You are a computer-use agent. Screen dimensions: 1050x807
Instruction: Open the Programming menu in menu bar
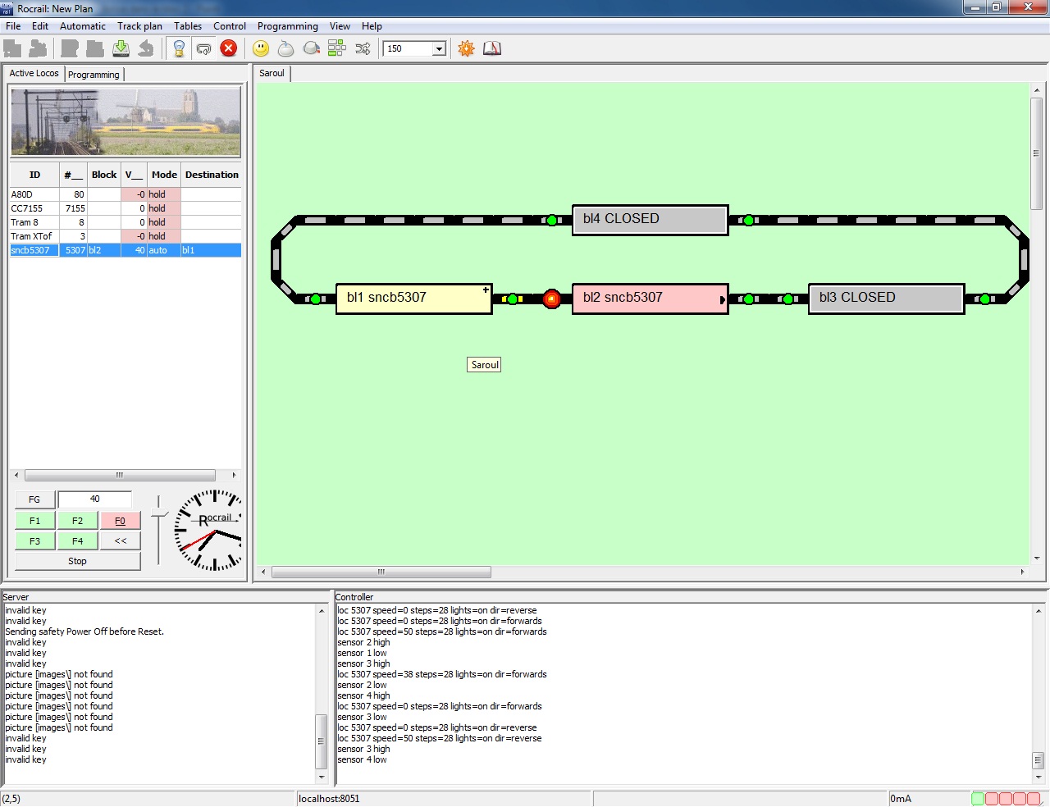(288, 26)
